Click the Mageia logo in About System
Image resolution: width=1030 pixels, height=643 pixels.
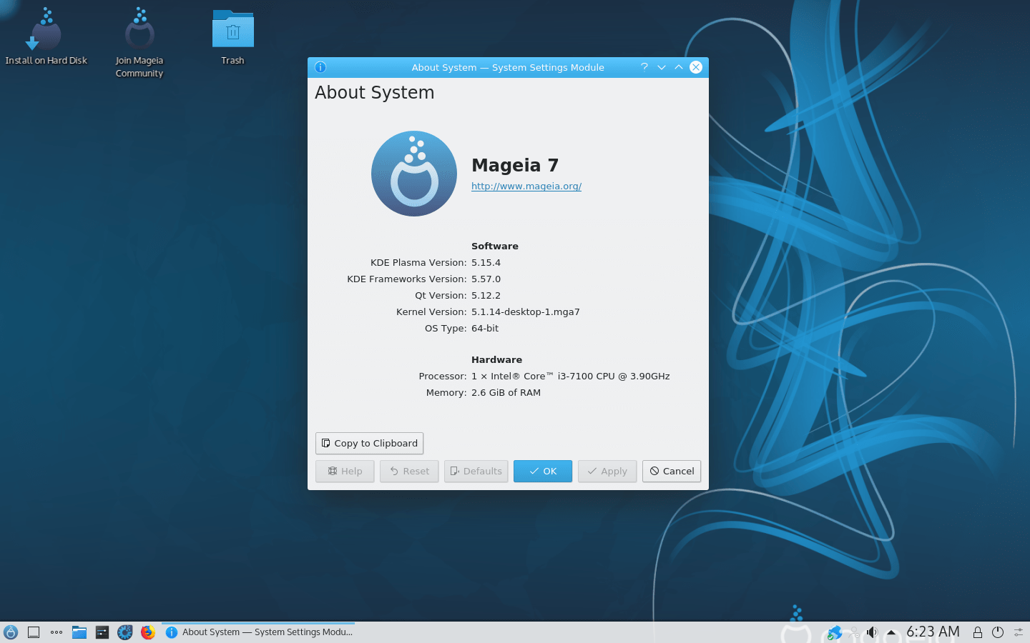tap(414, 174)
